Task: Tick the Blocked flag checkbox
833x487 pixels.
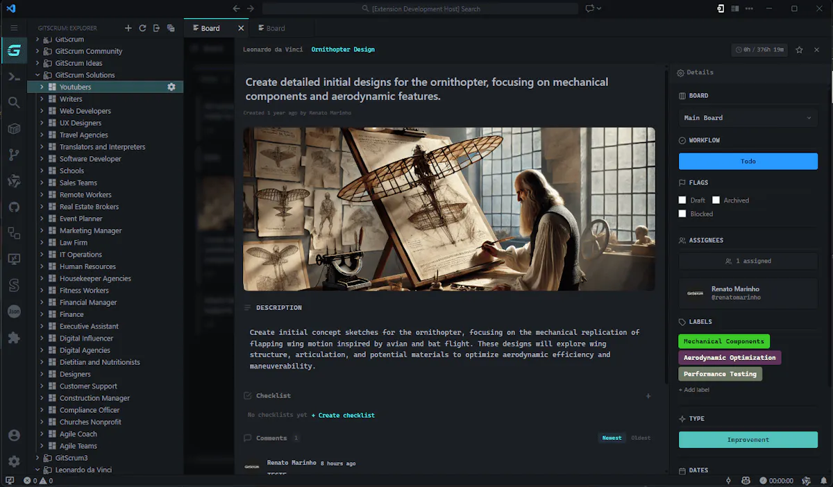Action: 682,214
